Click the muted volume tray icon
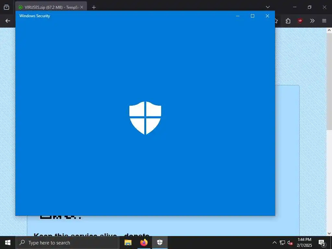This screenshot has height=249, width=332. pos(290,243)
